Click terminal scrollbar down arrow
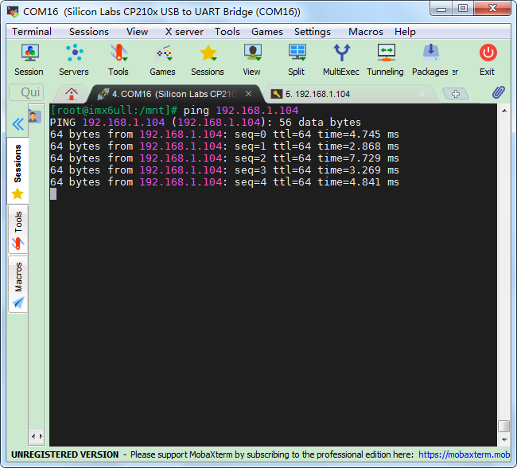This screenshot has height=468, width=517. pos(504,439)
